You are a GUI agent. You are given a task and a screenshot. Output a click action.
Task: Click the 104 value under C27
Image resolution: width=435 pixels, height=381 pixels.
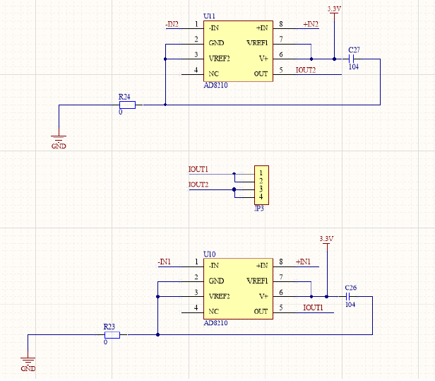pyautogui.click(x=353, y=67)
